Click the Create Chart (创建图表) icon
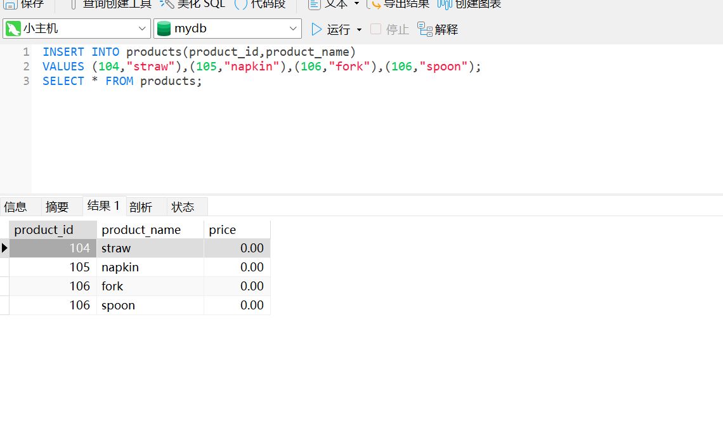Image resolution: width=723 pixels, height=433 pixels. point(445,4)
